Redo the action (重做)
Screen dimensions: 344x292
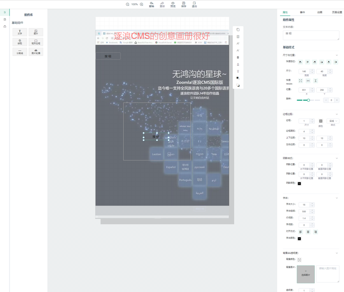(162, 5)
